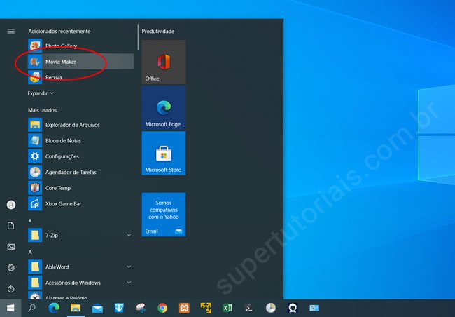The image size is (455, 317).
Task: Click the power button in Start sidebar
Action: click(x=11, y=289)
